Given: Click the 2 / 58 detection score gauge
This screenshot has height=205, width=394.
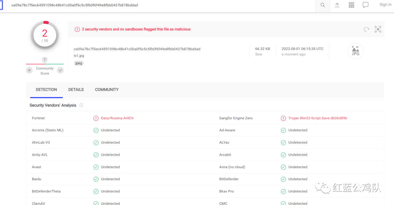Looking at the screenshot, I should (x=45, y=35).
